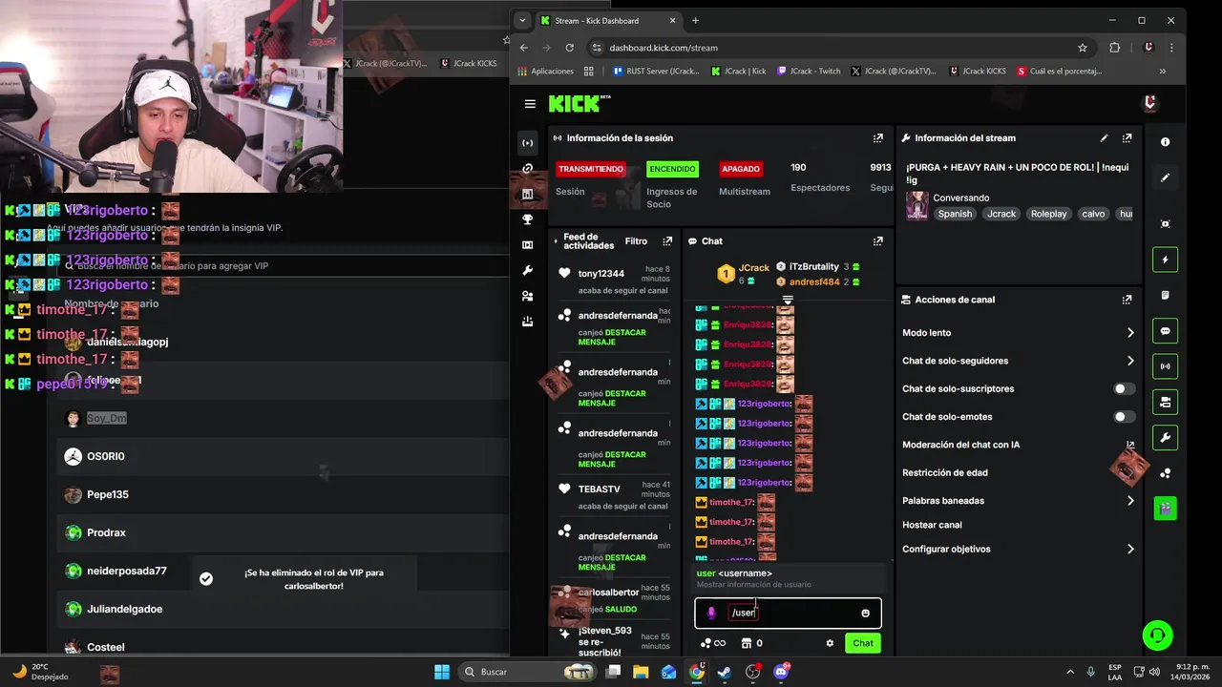Viewport: 1222px width, 687px height.
Task: Select user <username> command suggestion
Action: pos(788,578)
